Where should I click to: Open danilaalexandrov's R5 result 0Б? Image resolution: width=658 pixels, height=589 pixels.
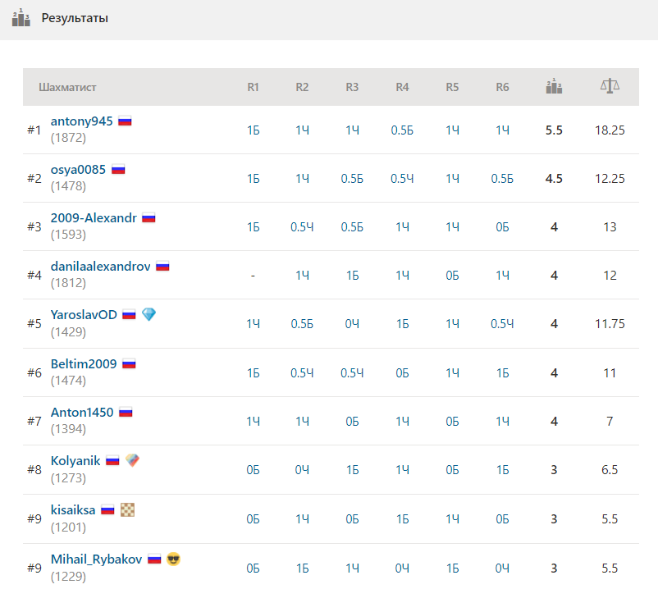452,275
